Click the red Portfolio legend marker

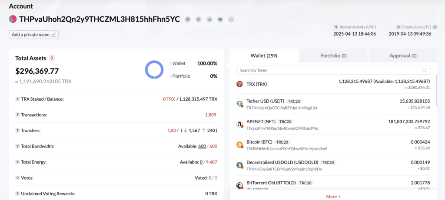(170, 76)
